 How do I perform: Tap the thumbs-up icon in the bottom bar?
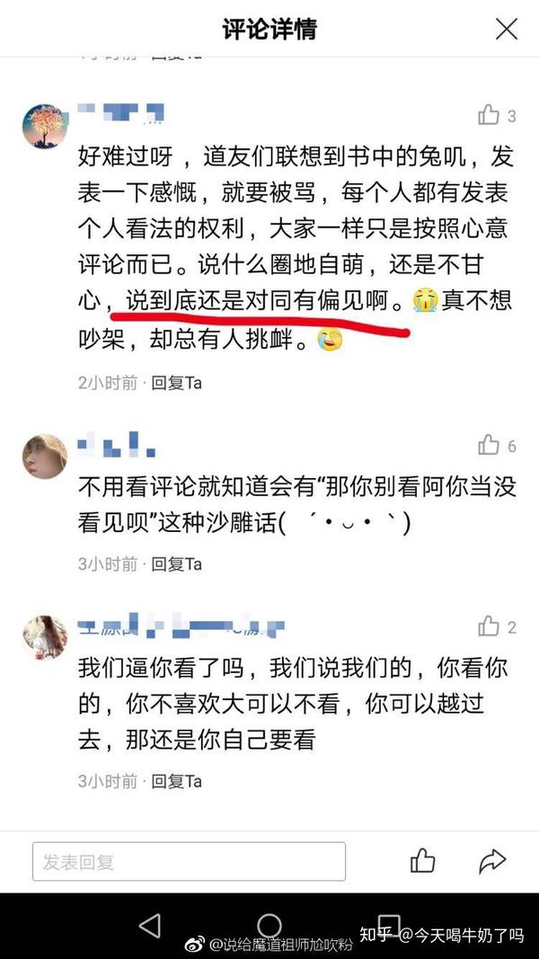422,860
